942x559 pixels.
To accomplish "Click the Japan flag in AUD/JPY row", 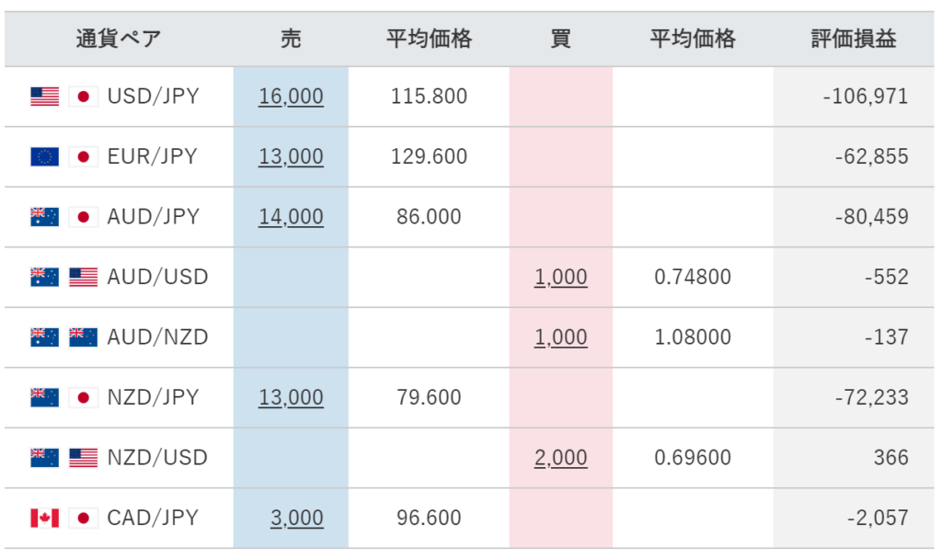I will tap(83, 217).
